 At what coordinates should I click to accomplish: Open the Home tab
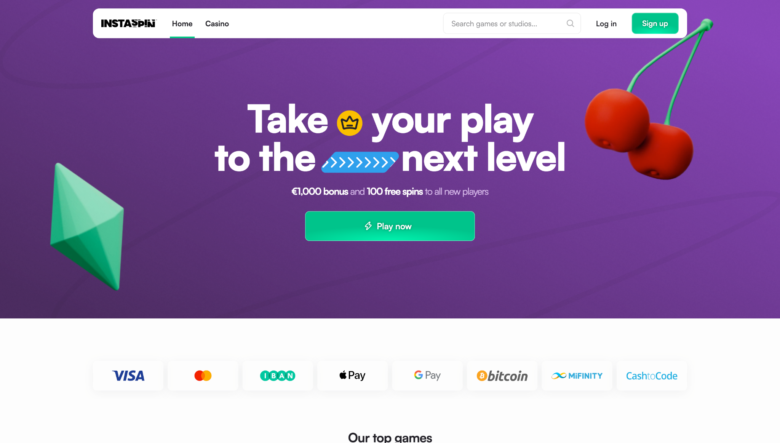182,24
